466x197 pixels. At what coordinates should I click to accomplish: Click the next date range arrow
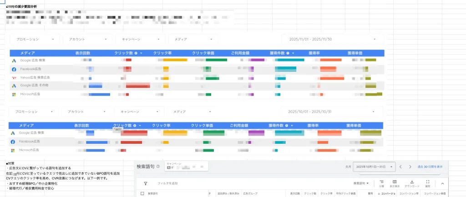[x=410, y=167]
